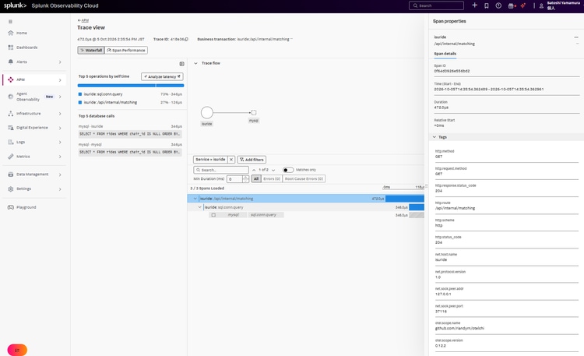
Task: Select the Span details tab
Action: tap(445, 54)
